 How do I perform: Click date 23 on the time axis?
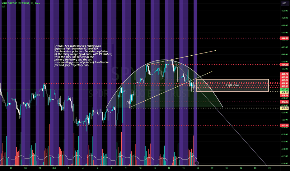269,168
